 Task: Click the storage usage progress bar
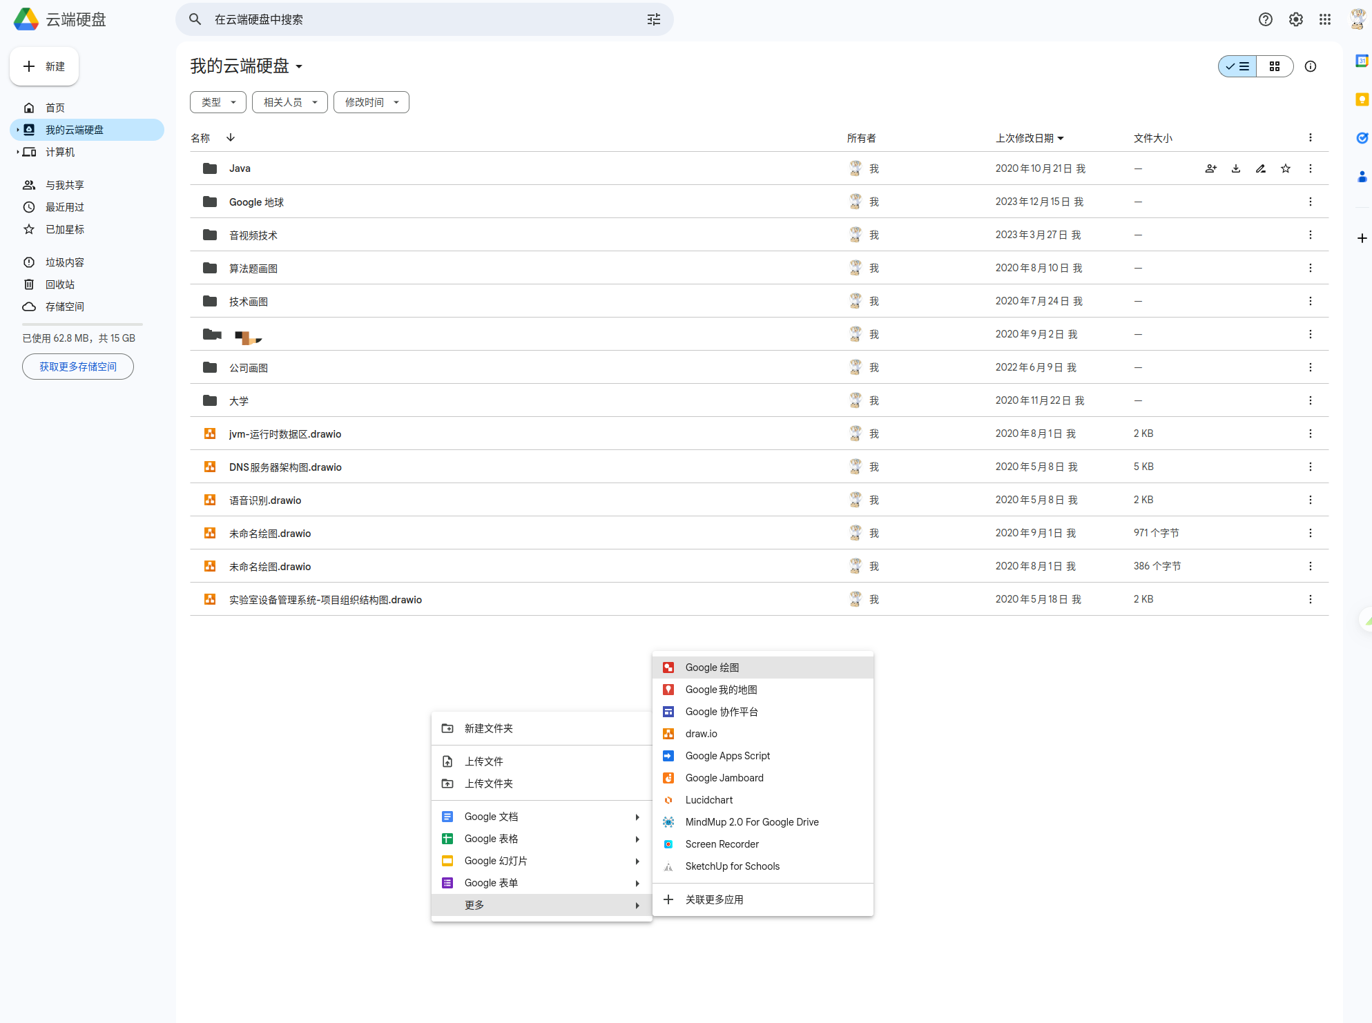82,324
